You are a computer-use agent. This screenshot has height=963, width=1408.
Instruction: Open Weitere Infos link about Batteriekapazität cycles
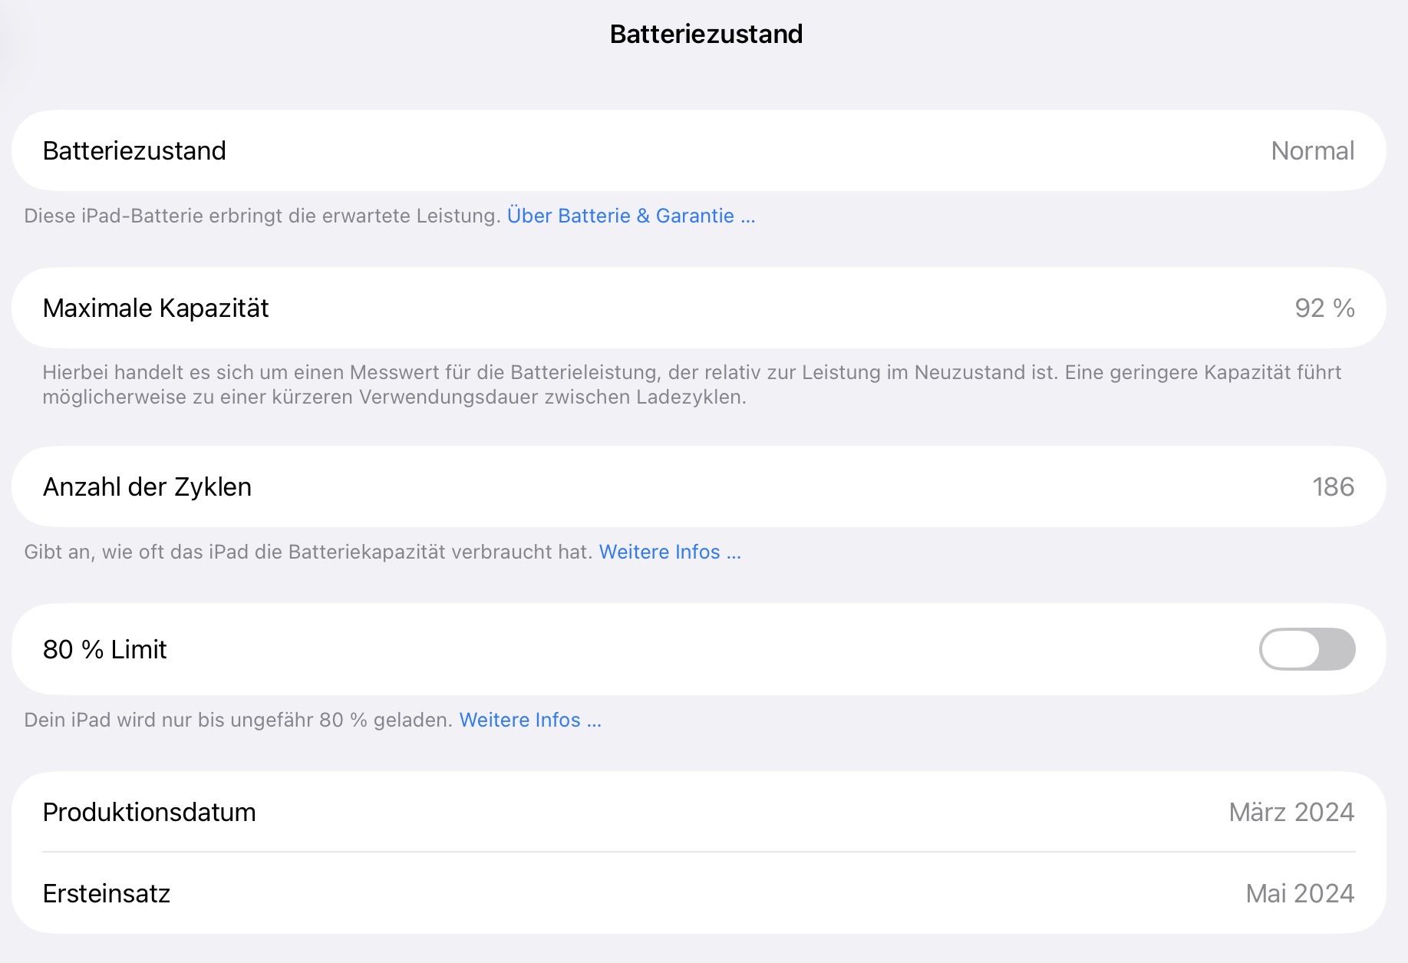[670, 552]
